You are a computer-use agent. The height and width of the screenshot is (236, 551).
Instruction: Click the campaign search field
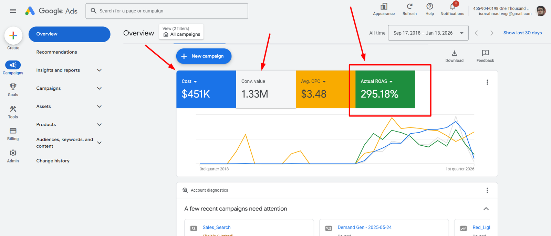pos(167,11)
